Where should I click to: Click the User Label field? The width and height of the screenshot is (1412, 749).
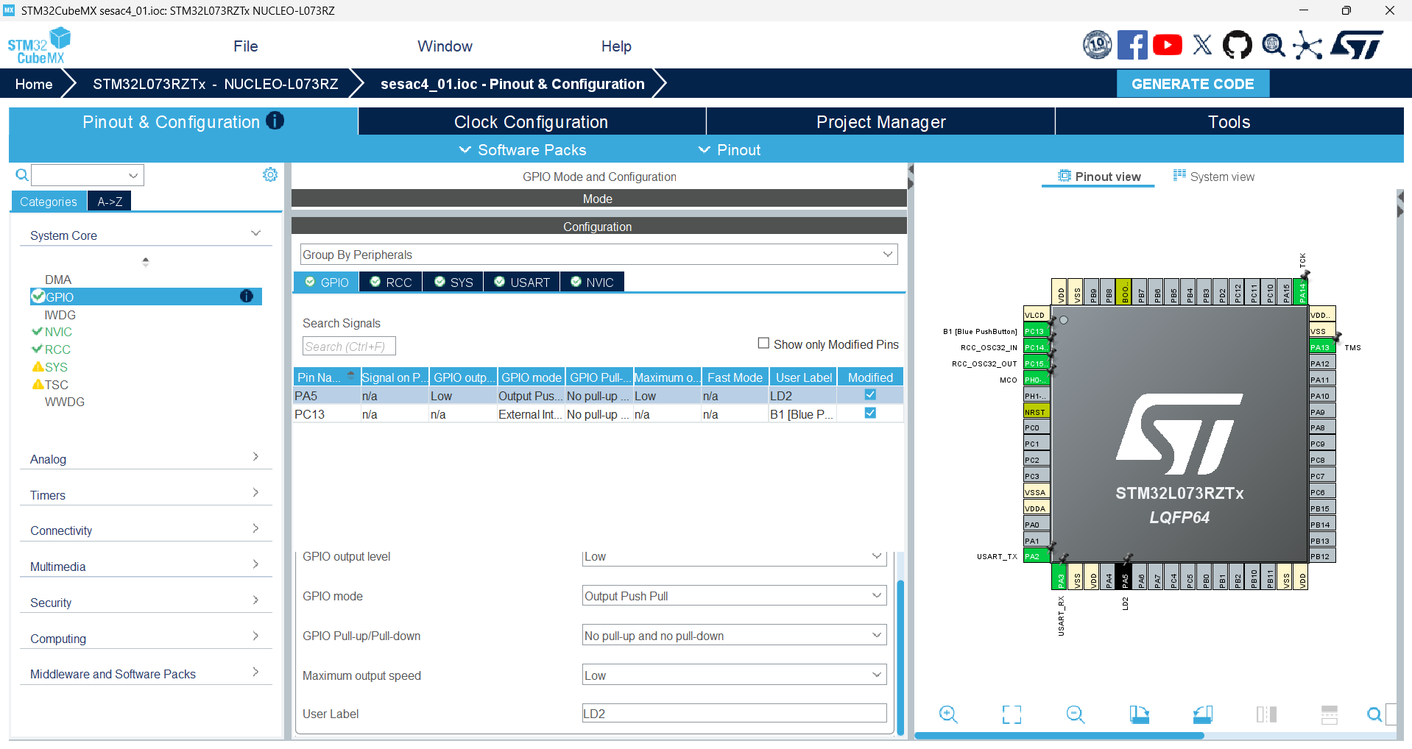734,713
